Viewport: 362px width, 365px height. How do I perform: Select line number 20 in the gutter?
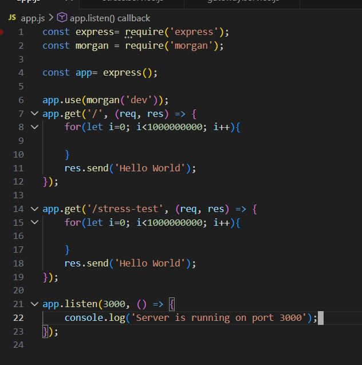[18, 291]
